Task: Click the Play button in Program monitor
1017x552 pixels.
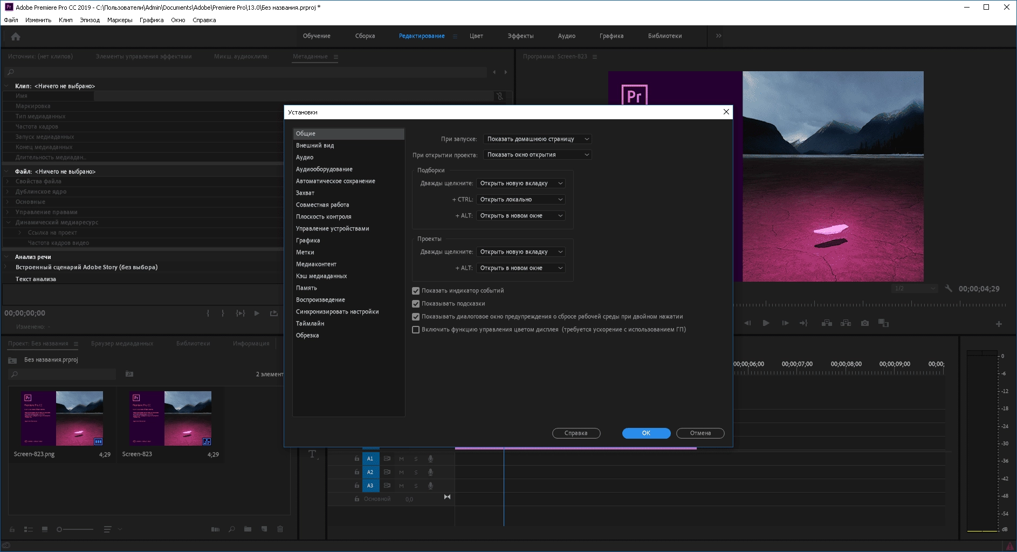Action: pos(766,323)
